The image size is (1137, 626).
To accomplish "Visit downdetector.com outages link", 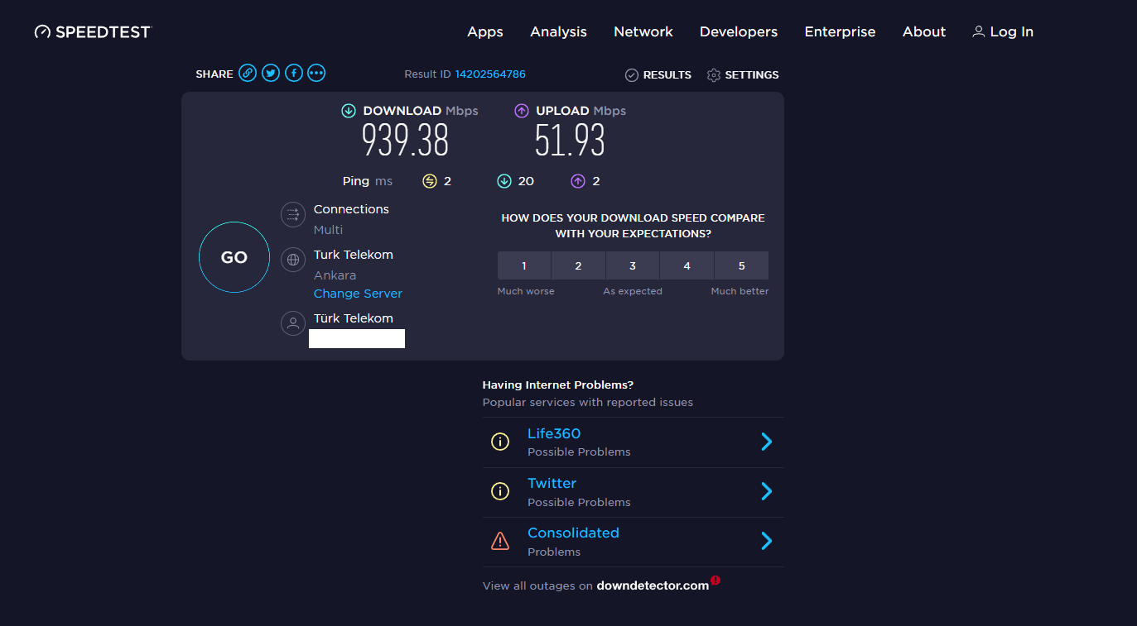I will point(653,586).
